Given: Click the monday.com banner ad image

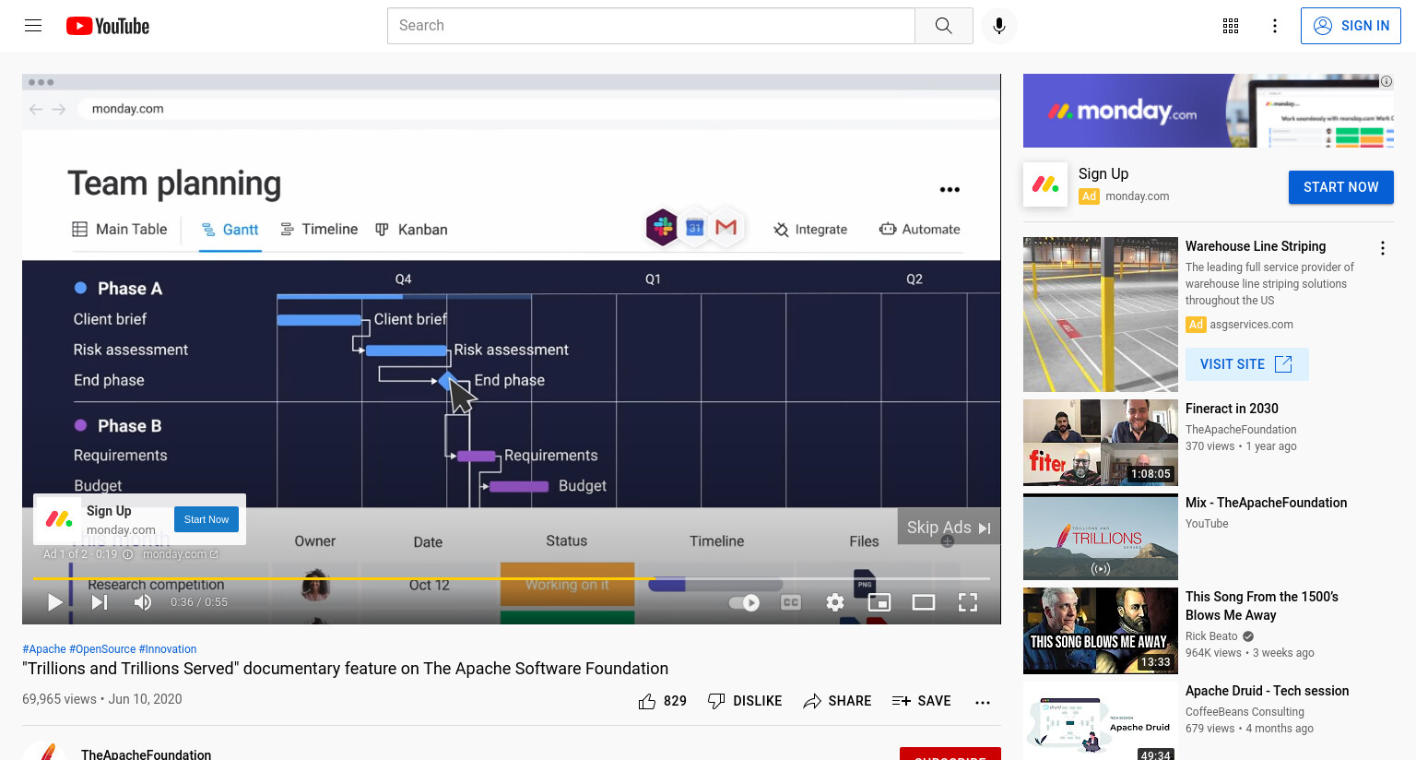Looking at the screenshot, I should point(1208,111).
